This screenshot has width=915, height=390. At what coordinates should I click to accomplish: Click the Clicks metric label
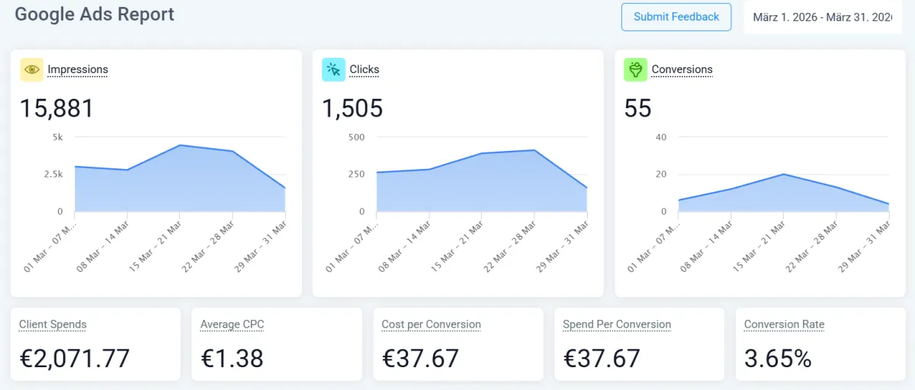pyautogui.click(x=364, y=69)
